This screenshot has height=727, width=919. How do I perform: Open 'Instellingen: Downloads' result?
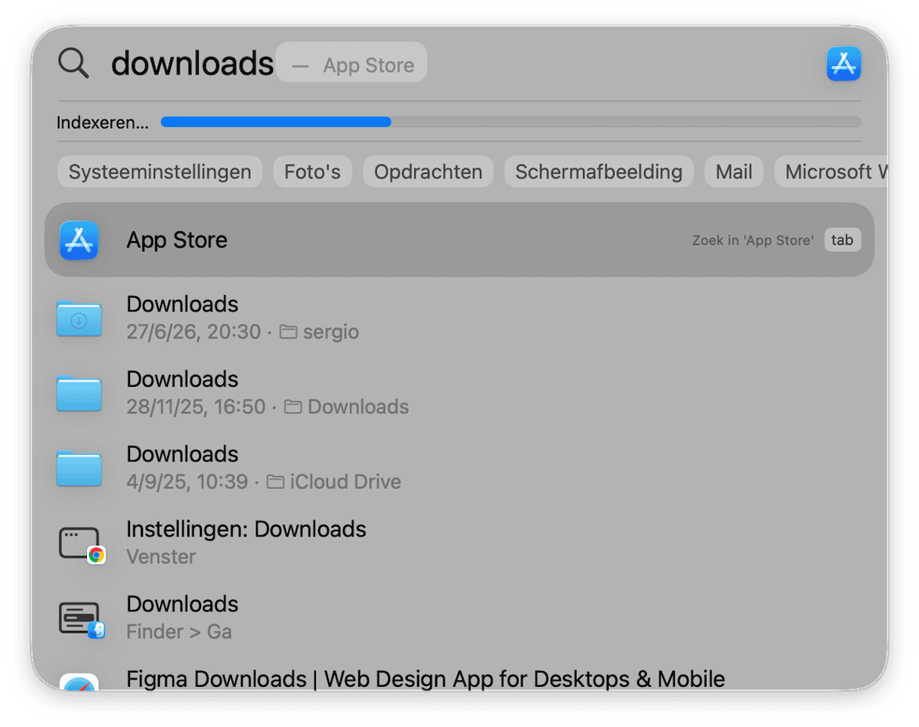pyautogui.click(x=460, y=542)
